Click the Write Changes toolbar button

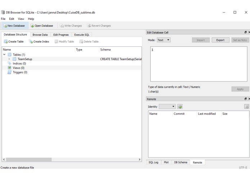(71, 26)
